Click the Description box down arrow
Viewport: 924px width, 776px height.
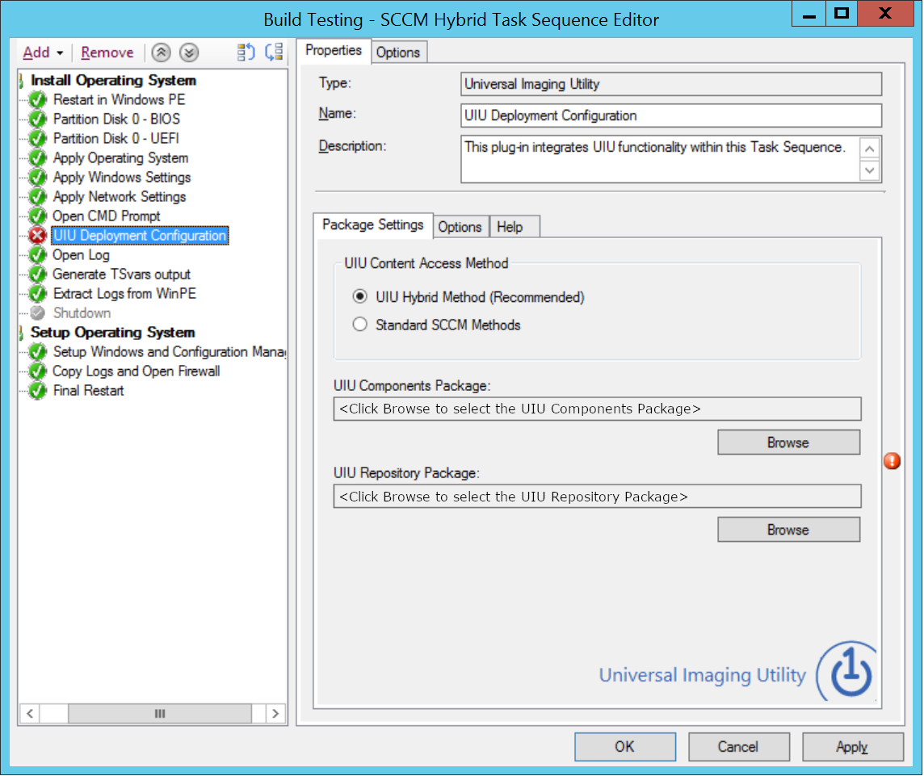(869, 170)
